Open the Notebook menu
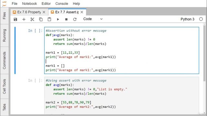The image size is (207, 116). tap(29, 4)
